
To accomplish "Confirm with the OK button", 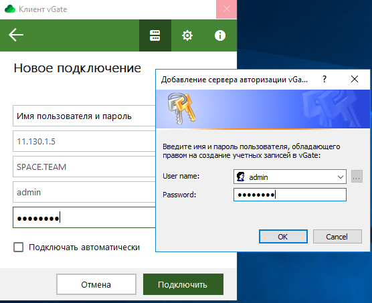I will pos(283,236).
